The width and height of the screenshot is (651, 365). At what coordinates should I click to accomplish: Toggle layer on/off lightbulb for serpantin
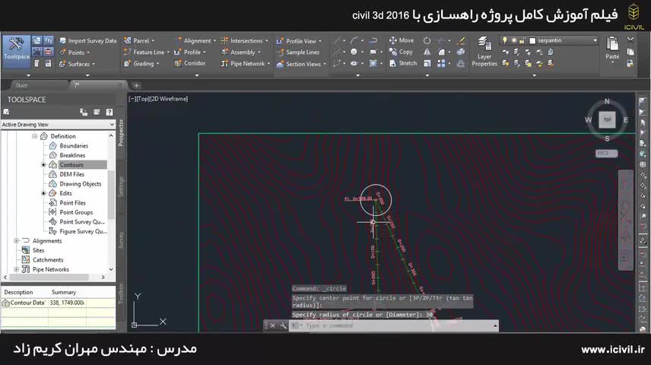pos(505,40)
